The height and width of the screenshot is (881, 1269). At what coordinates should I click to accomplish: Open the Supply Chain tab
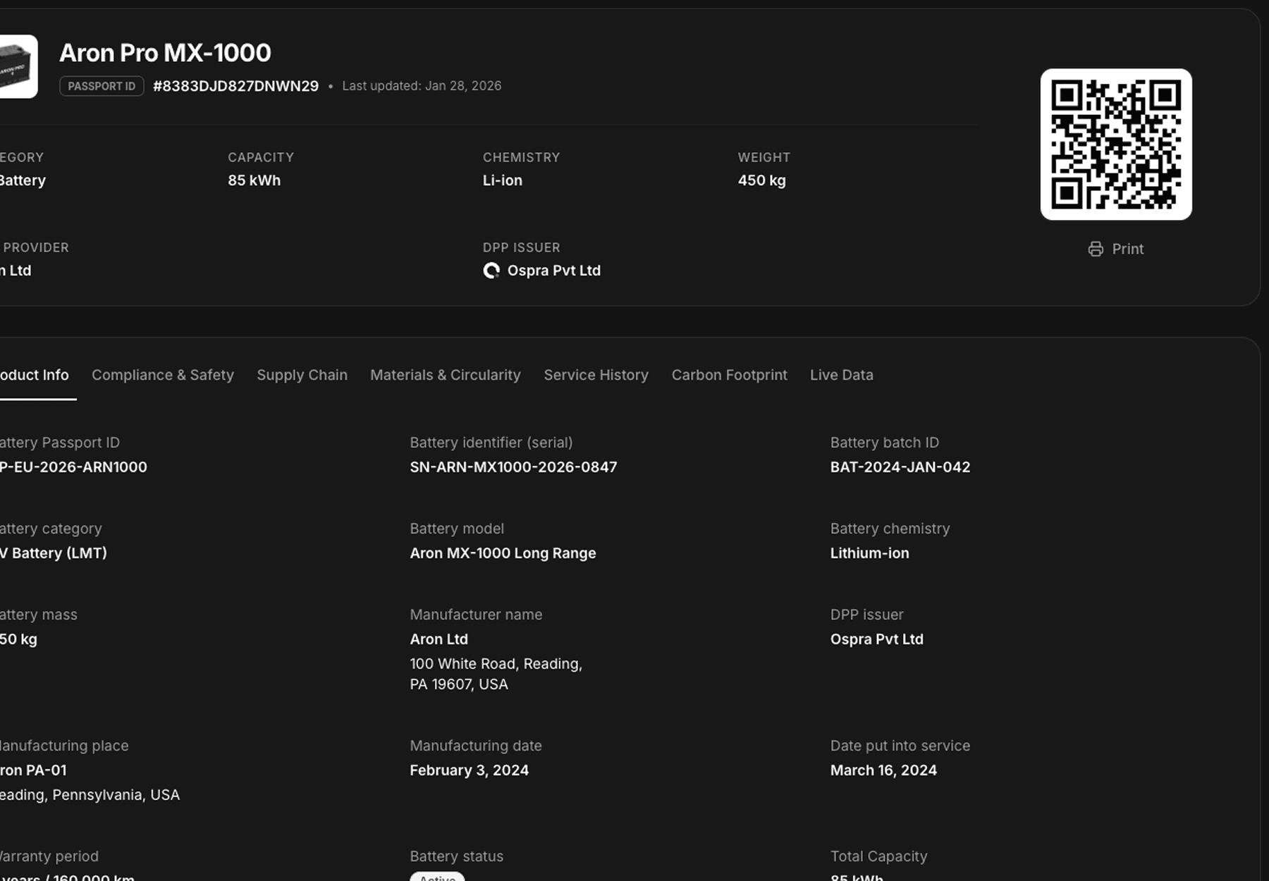point(302,375)
